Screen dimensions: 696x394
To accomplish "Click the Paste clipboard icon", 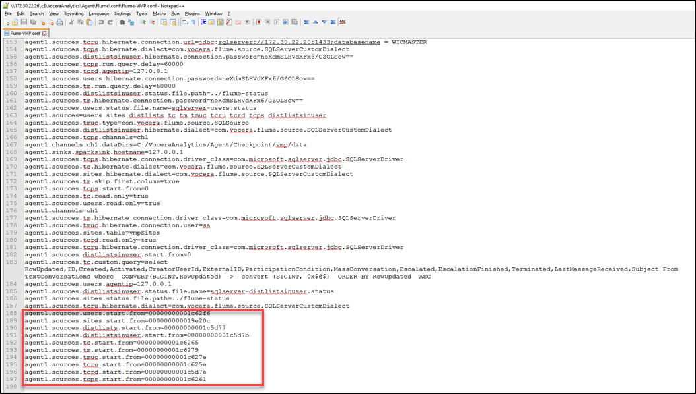I will (88, 22).
